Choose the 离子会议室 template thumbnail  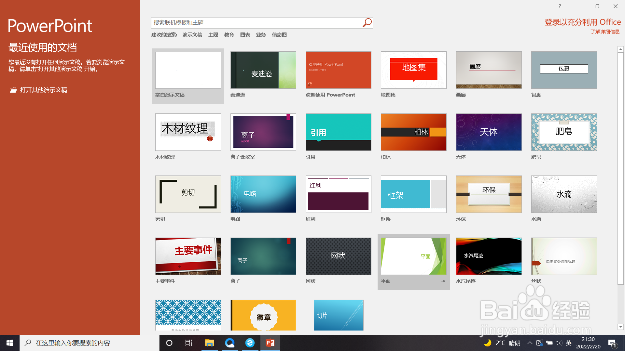click(x=263, y=132)
